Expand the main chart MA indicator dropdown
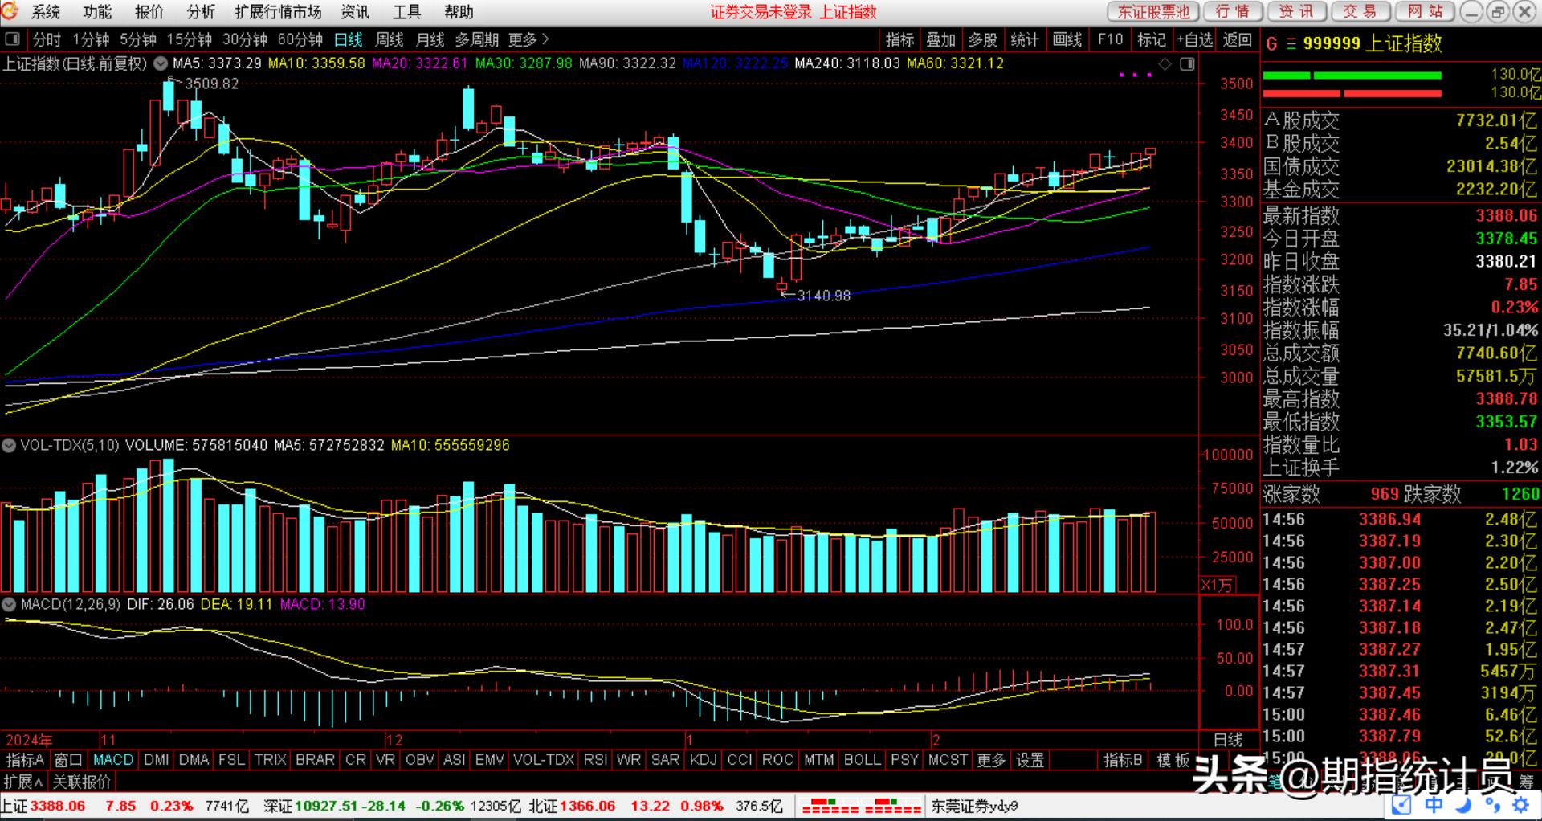This screenshot has width=1542, height=821. (x=161, y=63)
